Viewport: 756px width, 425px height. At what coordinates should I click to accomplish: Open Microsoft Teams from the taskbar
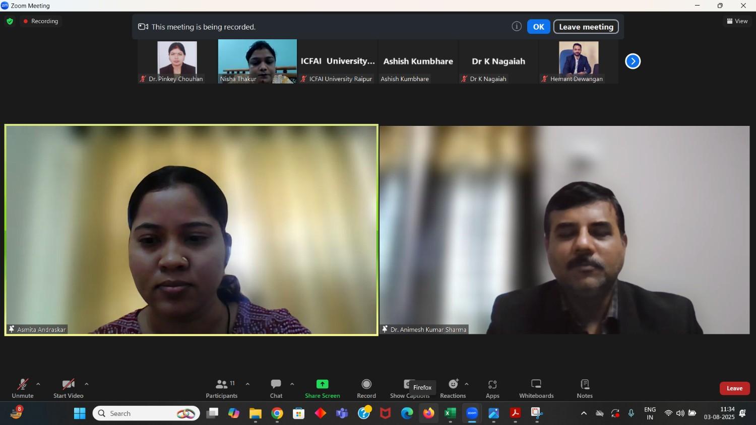click(342, 413)
